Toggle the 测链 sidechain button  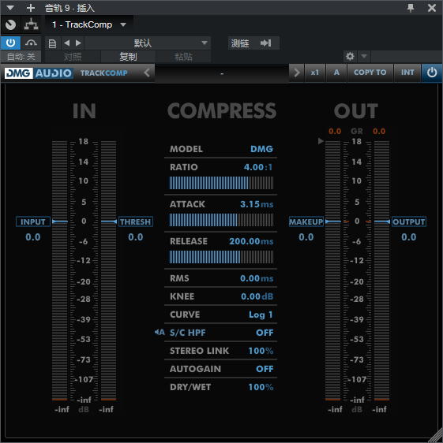tap(253, 43)
